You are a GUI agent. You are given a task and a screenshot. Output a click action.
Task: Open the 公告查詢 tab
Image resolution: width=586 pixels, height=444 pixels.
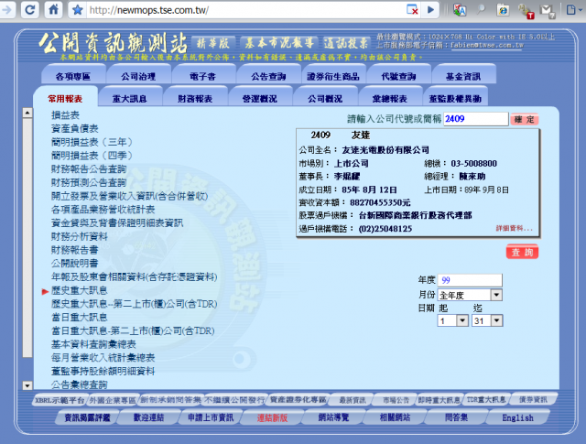click(x=268, y=76)
